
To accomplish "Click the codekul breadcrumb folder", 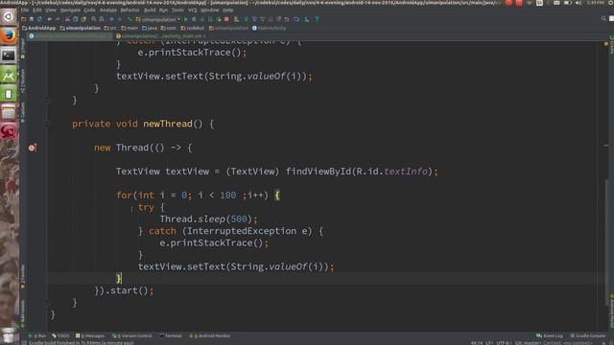I will click(192, 28).
